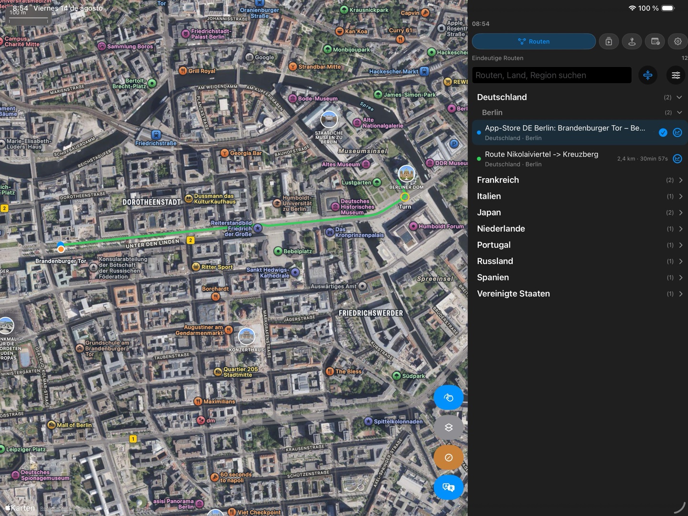
Task: Expand the Italien group
Action: pyautogui.click(x=580, y=196)
